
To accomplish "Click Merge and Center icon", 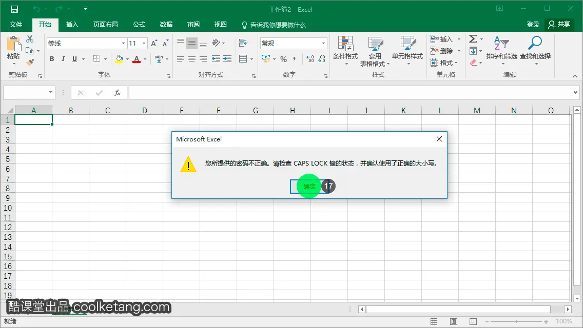I will (x=243, y=59).
